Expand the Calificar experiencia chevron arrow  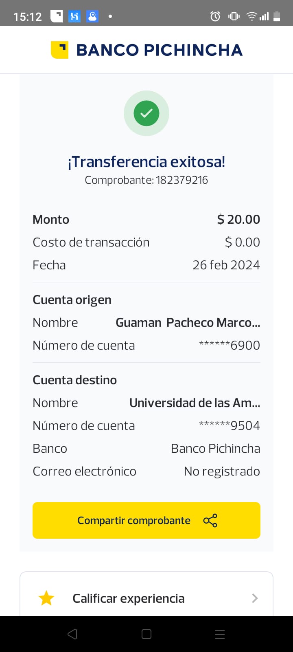pyautogui.click(x=255, y=598)
